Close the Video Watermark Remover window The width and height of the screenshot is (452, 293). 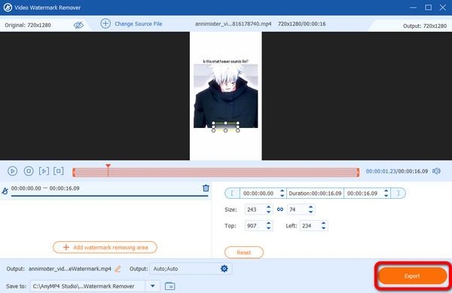(443, 8)
